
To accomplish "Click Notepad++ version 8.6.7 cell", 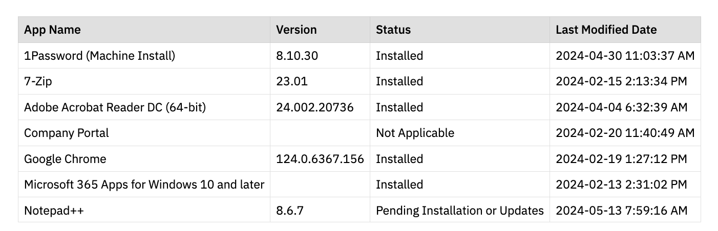I will [x=290, y=211].
